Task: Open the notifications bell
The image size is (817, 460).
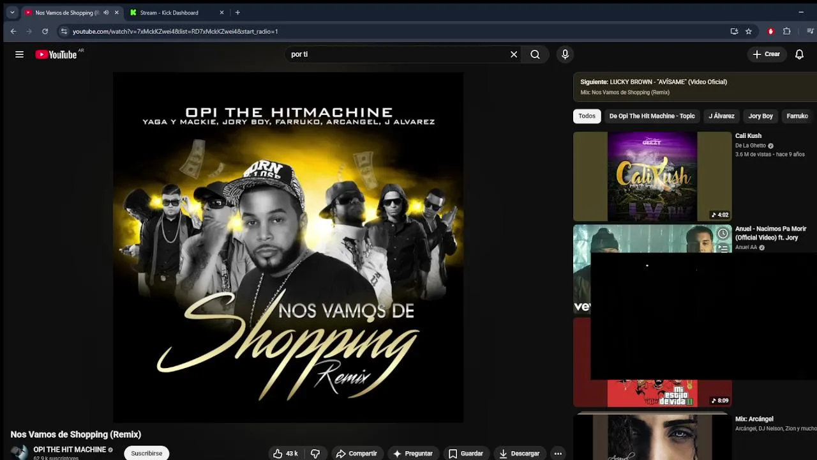Action: (799, 54)
